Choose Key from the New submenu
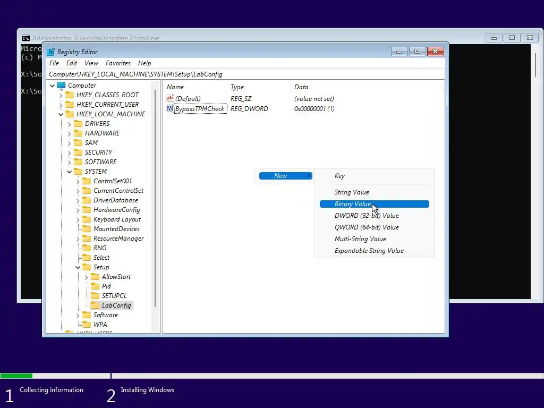 [375, 176]
